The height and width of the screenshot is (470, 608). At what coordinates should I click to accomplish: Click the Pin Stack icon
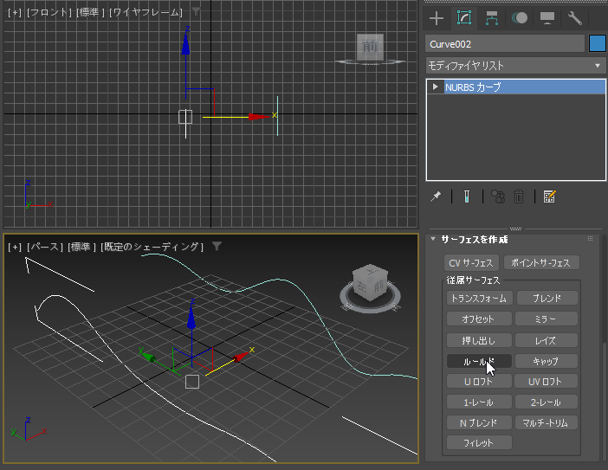pyautogui.click(x=436, y=196)
